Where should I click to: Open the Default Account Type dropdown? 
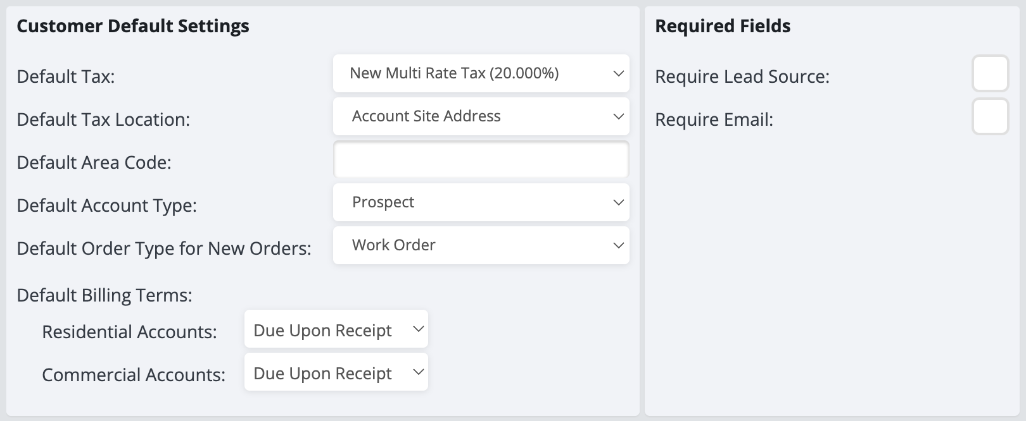481,202
